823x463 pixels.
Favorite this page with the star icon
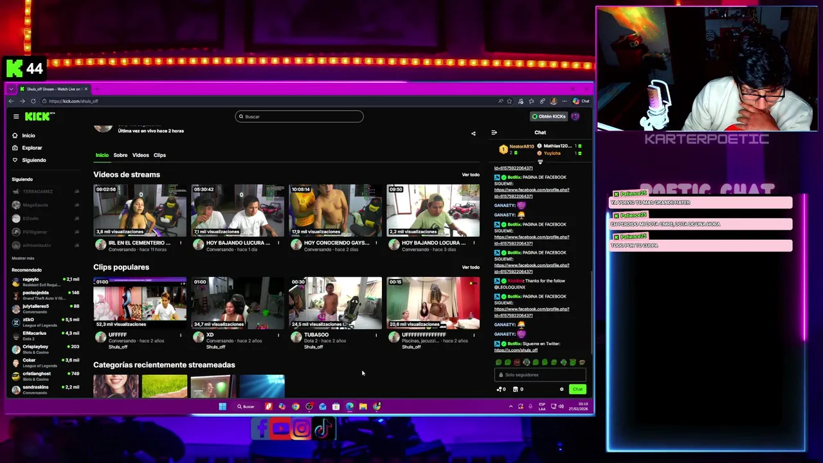coord(509,101)
